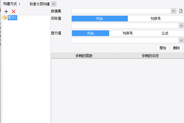Select 列名 option for 显示值

pos(91,33)
